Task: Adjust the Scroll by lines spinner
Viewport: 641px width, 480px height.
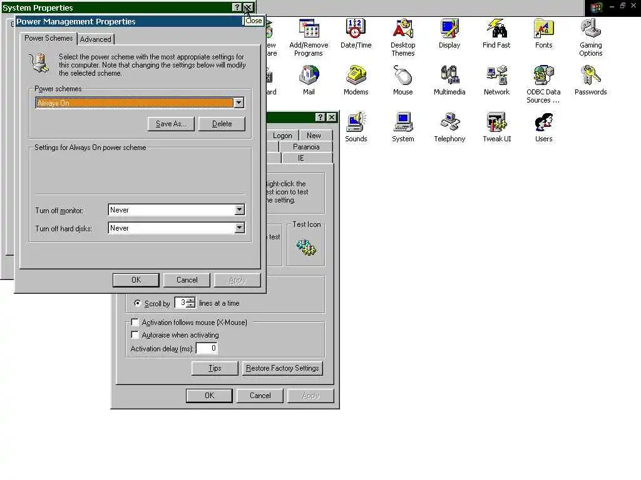Action: pyautogui.click(x=190, y=302)
